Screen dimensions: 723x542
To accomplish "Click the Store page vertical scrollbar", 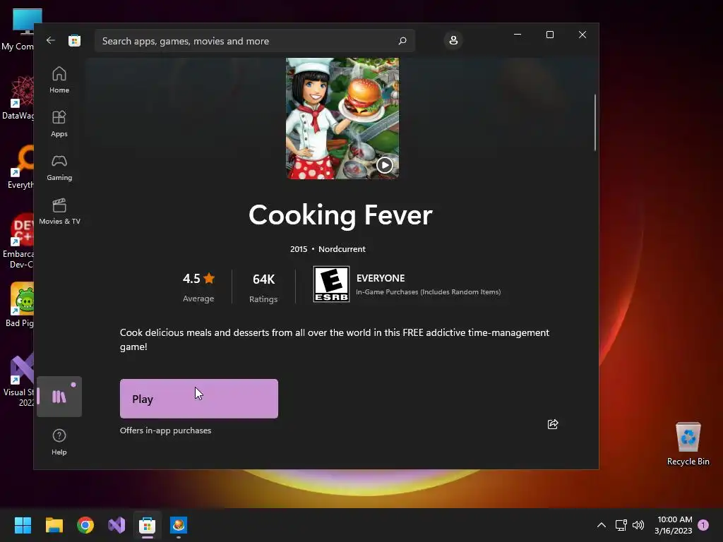I will tap(594, 123).
